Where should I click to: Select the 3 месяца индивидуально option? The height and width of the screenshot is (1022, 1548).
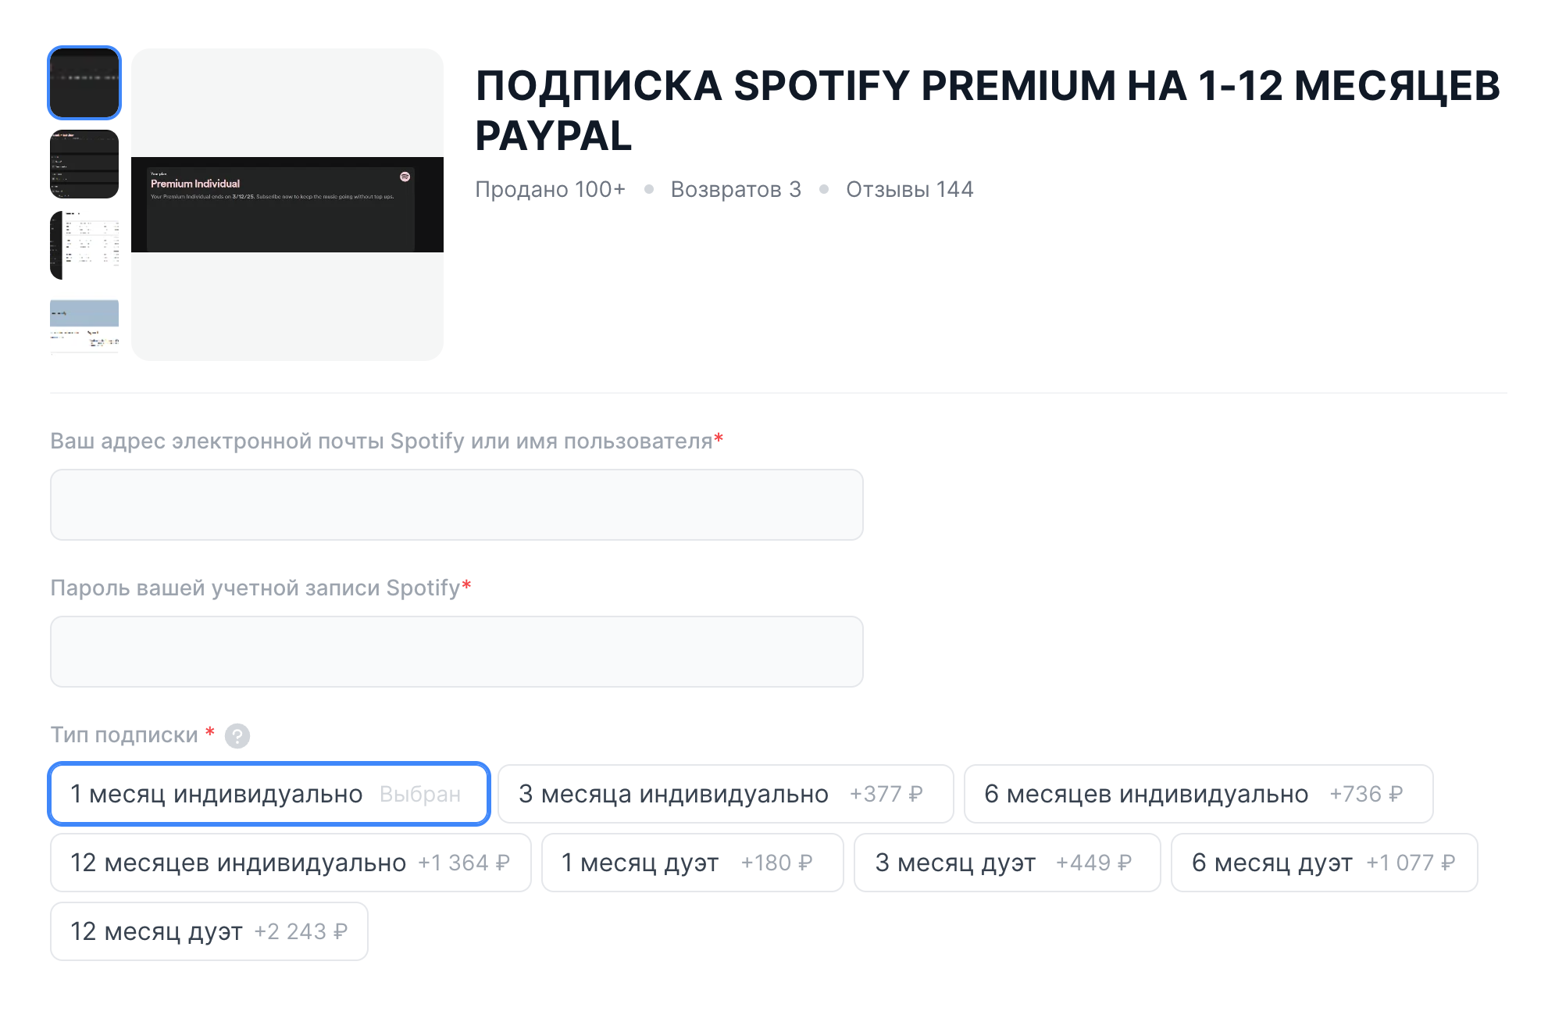coord(726,794)
